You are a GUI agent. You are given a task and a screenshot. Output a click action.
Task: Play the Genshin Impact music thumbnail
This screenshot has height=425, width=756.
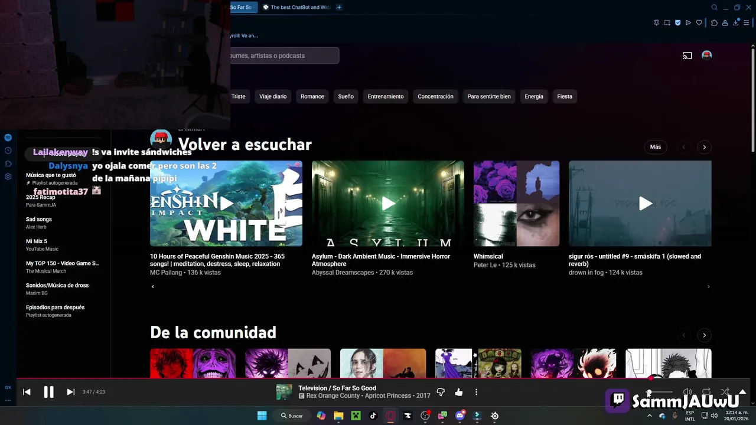226,204
